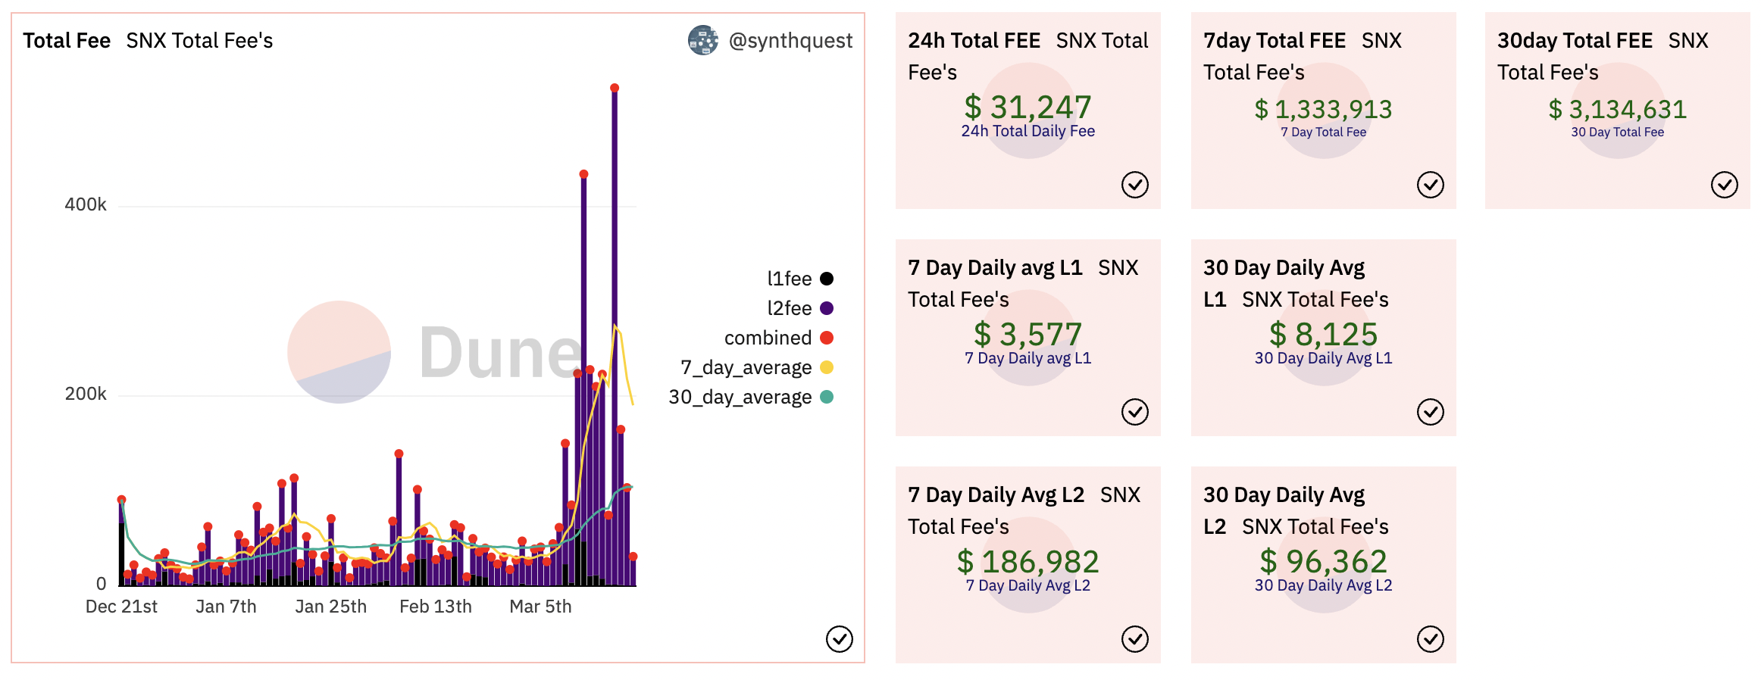Click the teal 30_day_average legend dot
Viewport: 1761px width, 680px height.
(827, 397)
